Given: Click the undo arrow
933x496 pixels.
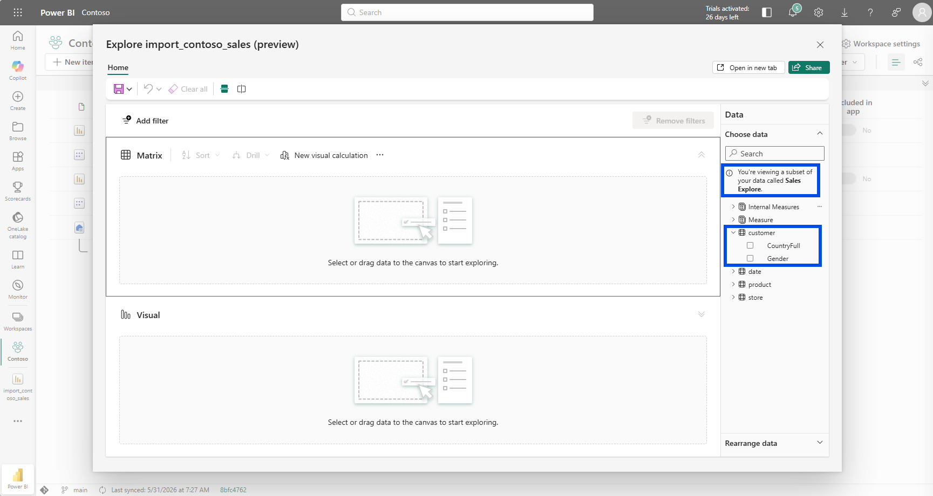Looking at the screenshot, I should [x=148, y=89].
